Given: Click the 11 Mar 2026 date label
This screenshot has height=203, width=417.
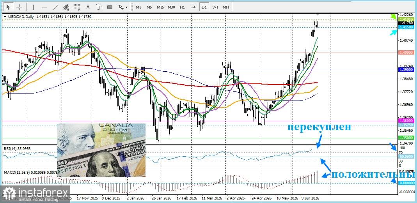Looking at the screenshot, I should tap(212, 198).
